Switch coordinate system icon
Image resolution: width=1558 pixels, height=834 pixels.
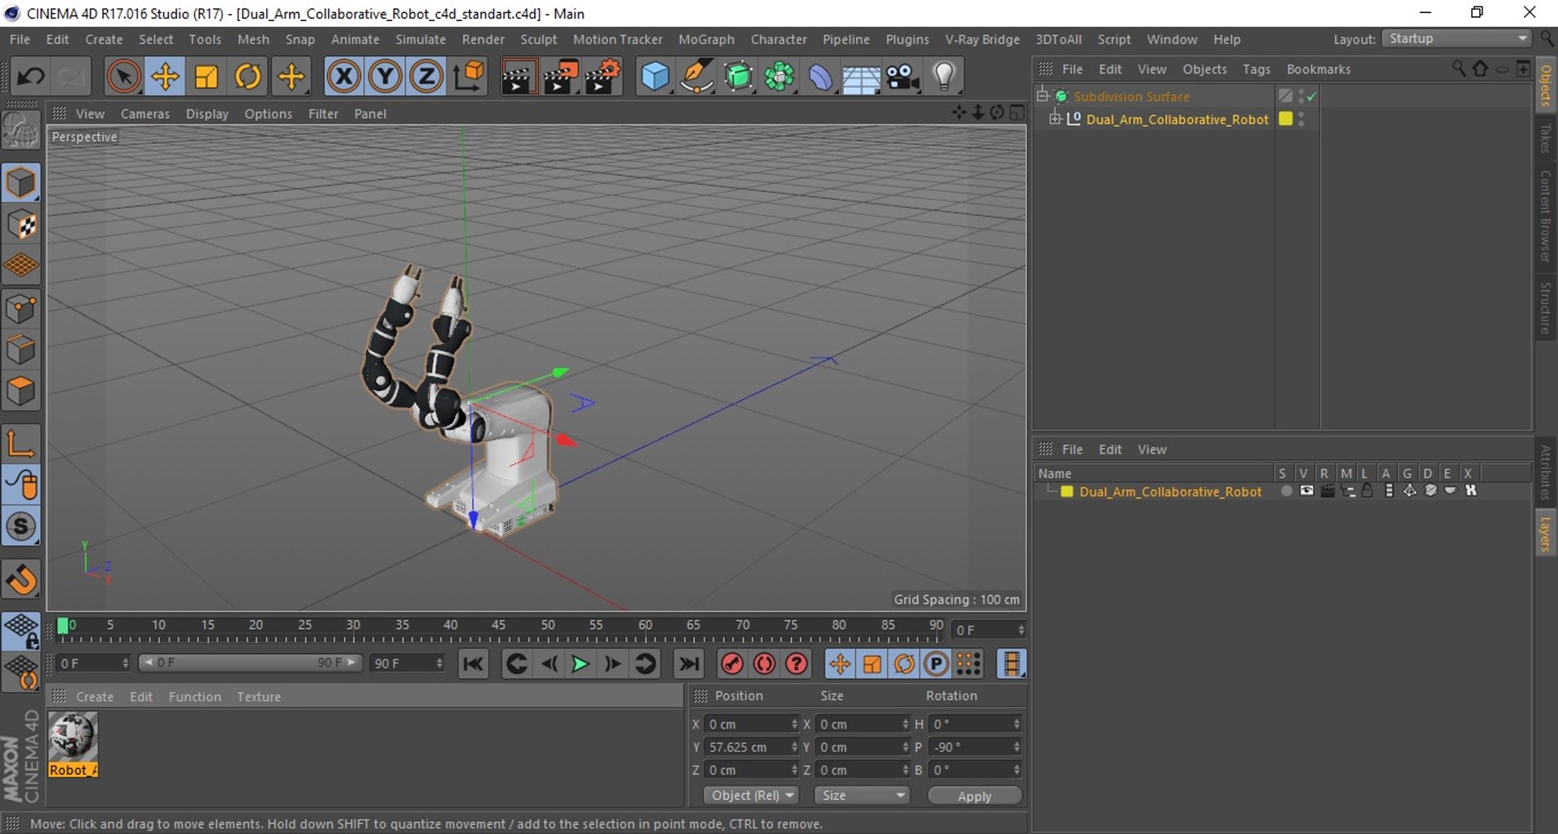(468, 76)
